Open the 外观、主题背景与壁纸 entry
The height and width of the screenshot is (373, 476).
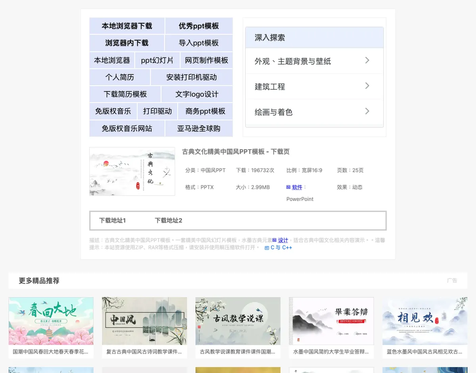click(x=315, y=61)
